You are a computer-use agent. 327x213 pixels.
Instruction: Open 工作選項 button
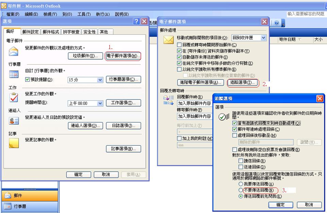click(124, 103)
